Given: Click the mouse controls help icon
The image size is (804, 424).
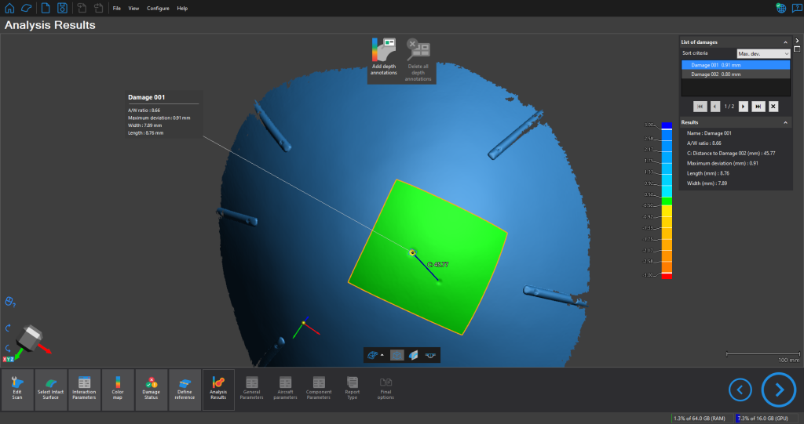Looking at the screenshot, I should [x=10, y=301].
